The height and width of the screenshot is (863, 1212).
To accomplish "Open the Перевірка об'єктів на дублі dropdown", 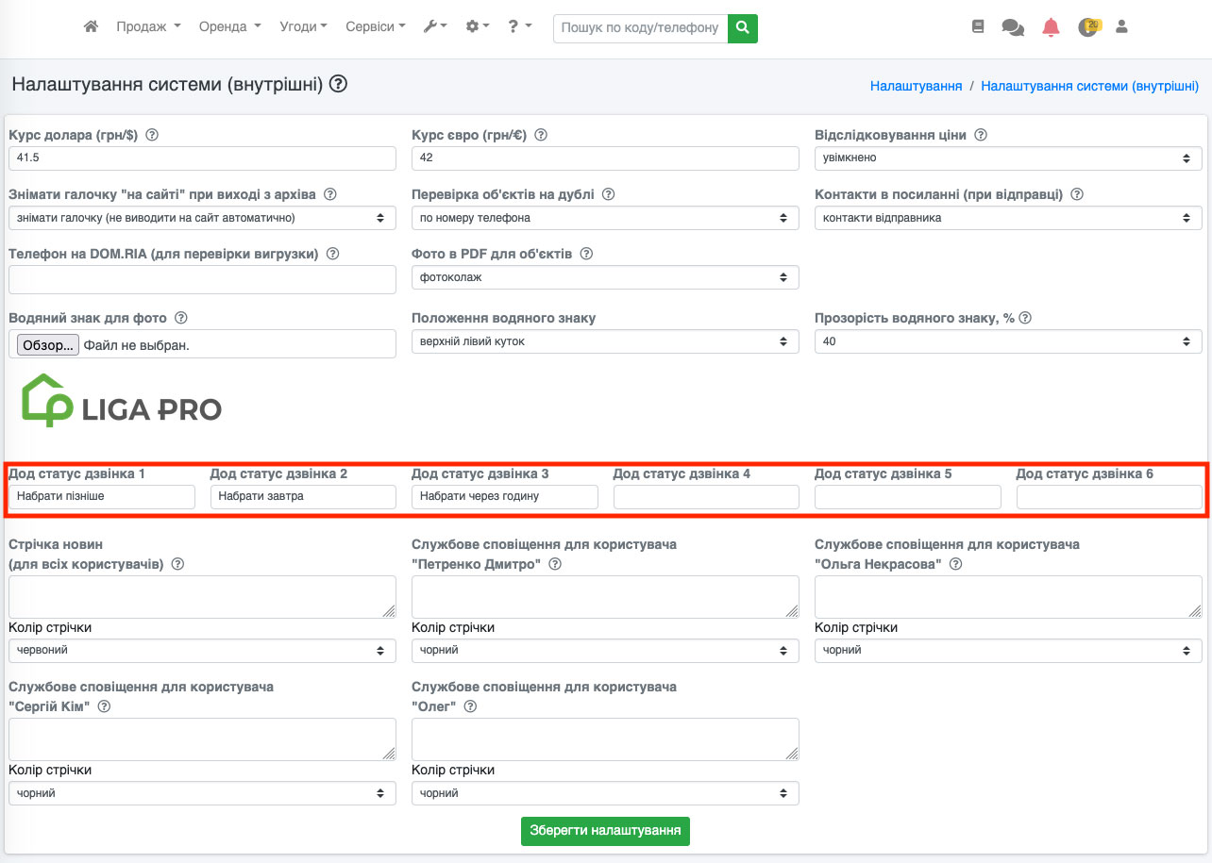I will [605, 218].
